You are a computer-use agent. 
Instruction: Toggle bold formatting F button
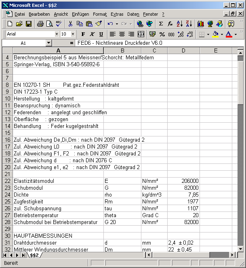tap(83, 34)
